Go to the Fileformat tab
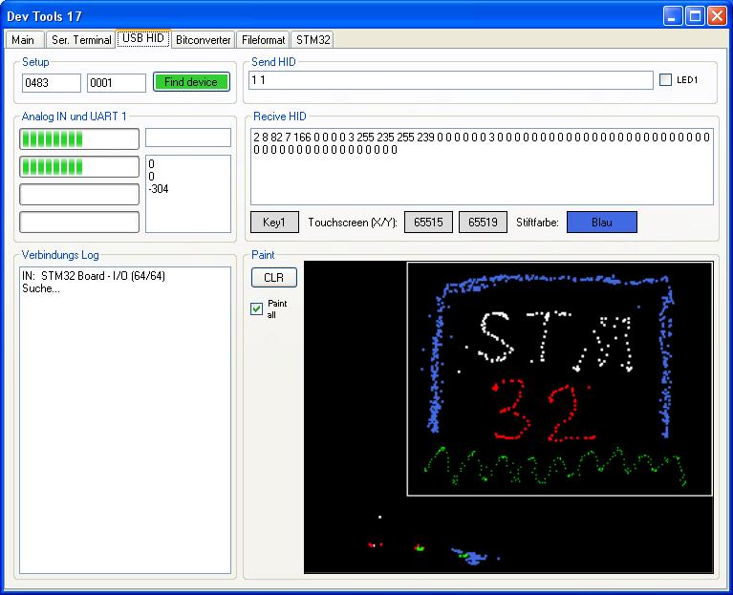Image resolution: width=733 pixels, height=595 pixels. [x=263, y=39]
